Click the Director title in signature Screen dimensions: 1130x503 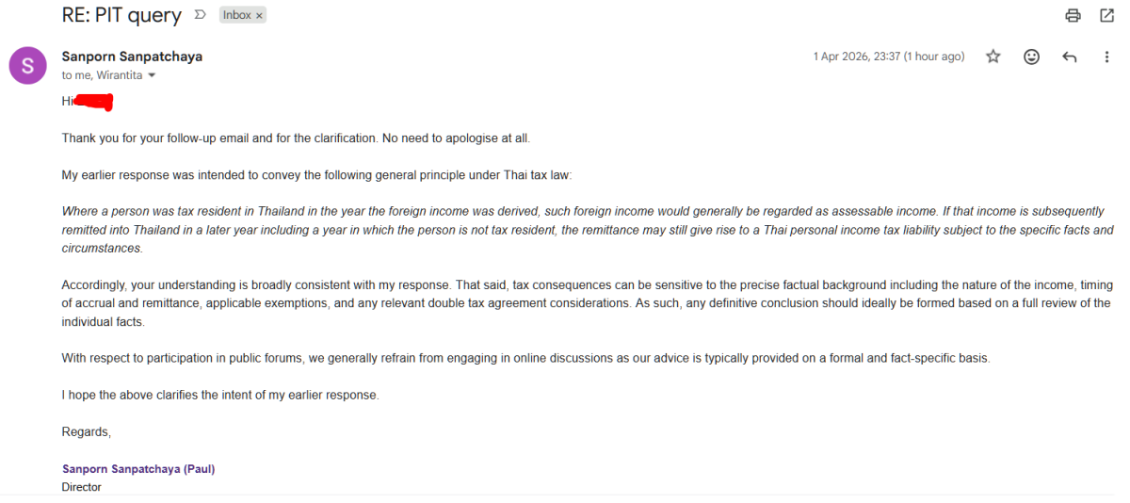point(82,487)
